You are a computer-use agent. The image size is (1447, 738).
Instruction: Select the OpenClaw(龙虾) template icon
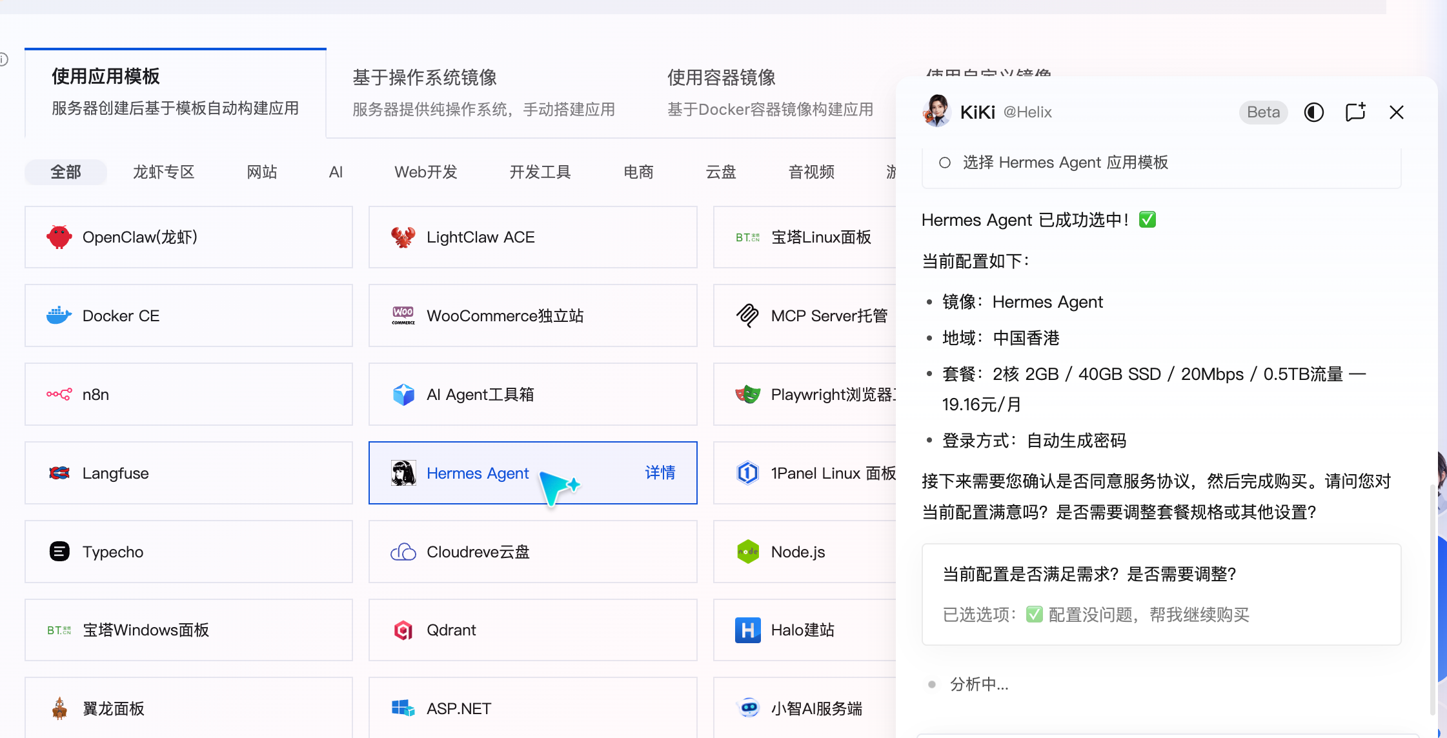[59, 237]
